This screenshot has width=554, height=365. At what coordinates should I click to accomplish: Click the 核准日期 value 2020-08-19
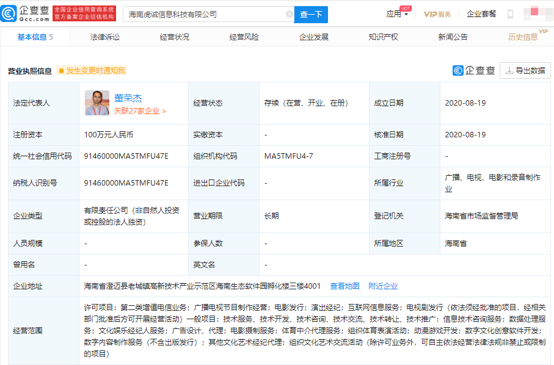coord(465,135)
